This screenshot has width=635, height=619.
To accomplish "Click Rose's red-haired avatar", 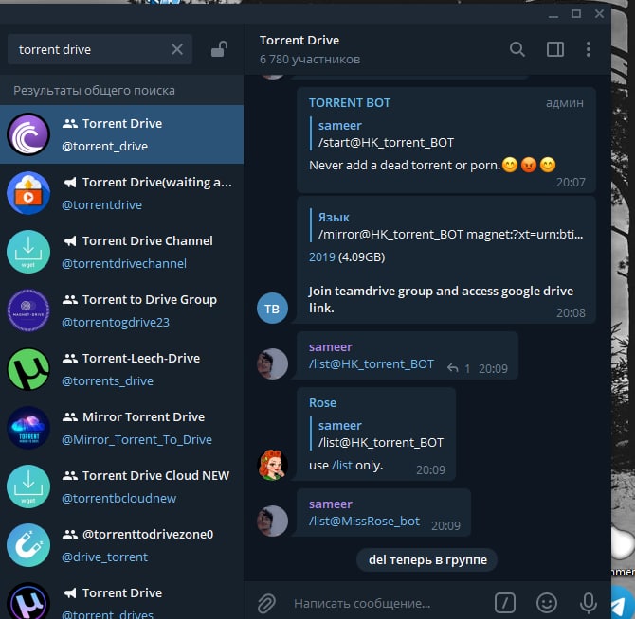I will 272,465.
